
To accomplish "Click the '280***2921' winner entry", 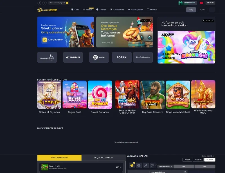I will [81, 167].
